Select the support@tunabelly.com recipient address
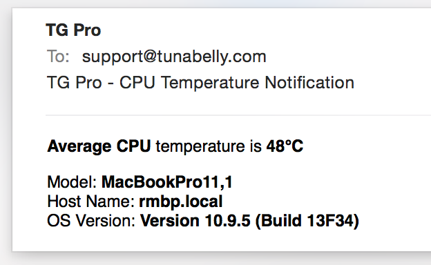Image resolution: width=431 pixels, height=265 pixels. pos(174,57)
